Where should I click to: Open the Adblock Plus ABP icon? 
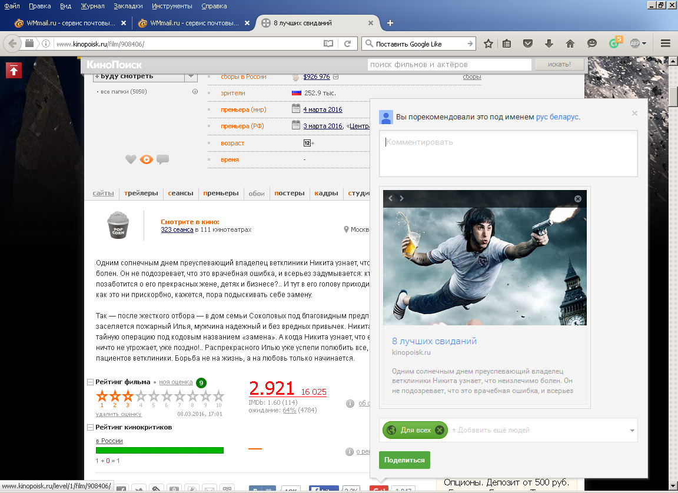tap(635, 44)
